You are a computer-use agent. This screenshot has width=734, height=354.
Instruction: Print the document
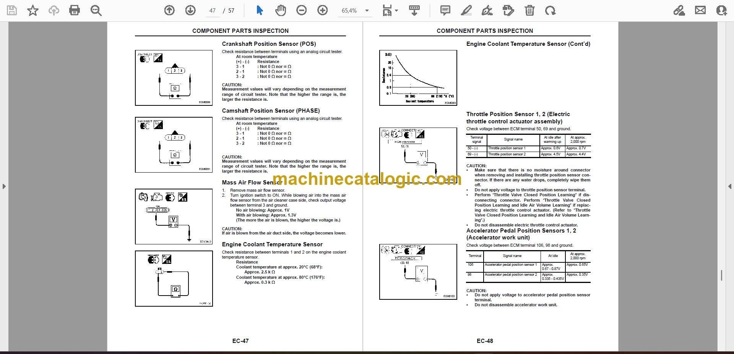(75, 10)
